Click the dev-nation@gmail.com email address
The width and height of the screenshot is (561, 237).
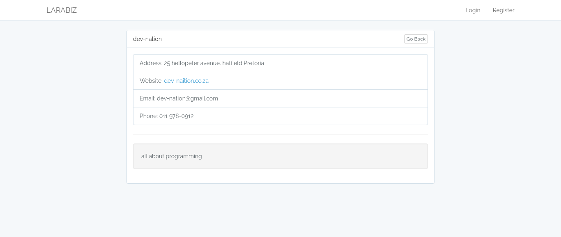187,98
